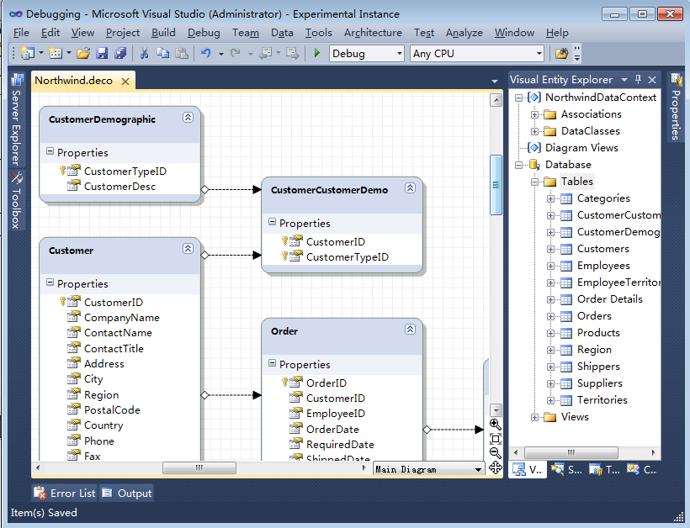Collapse the Customer entity box
Image resolution: width=690 pixels, height=528 pixels.
click(188, 248)
